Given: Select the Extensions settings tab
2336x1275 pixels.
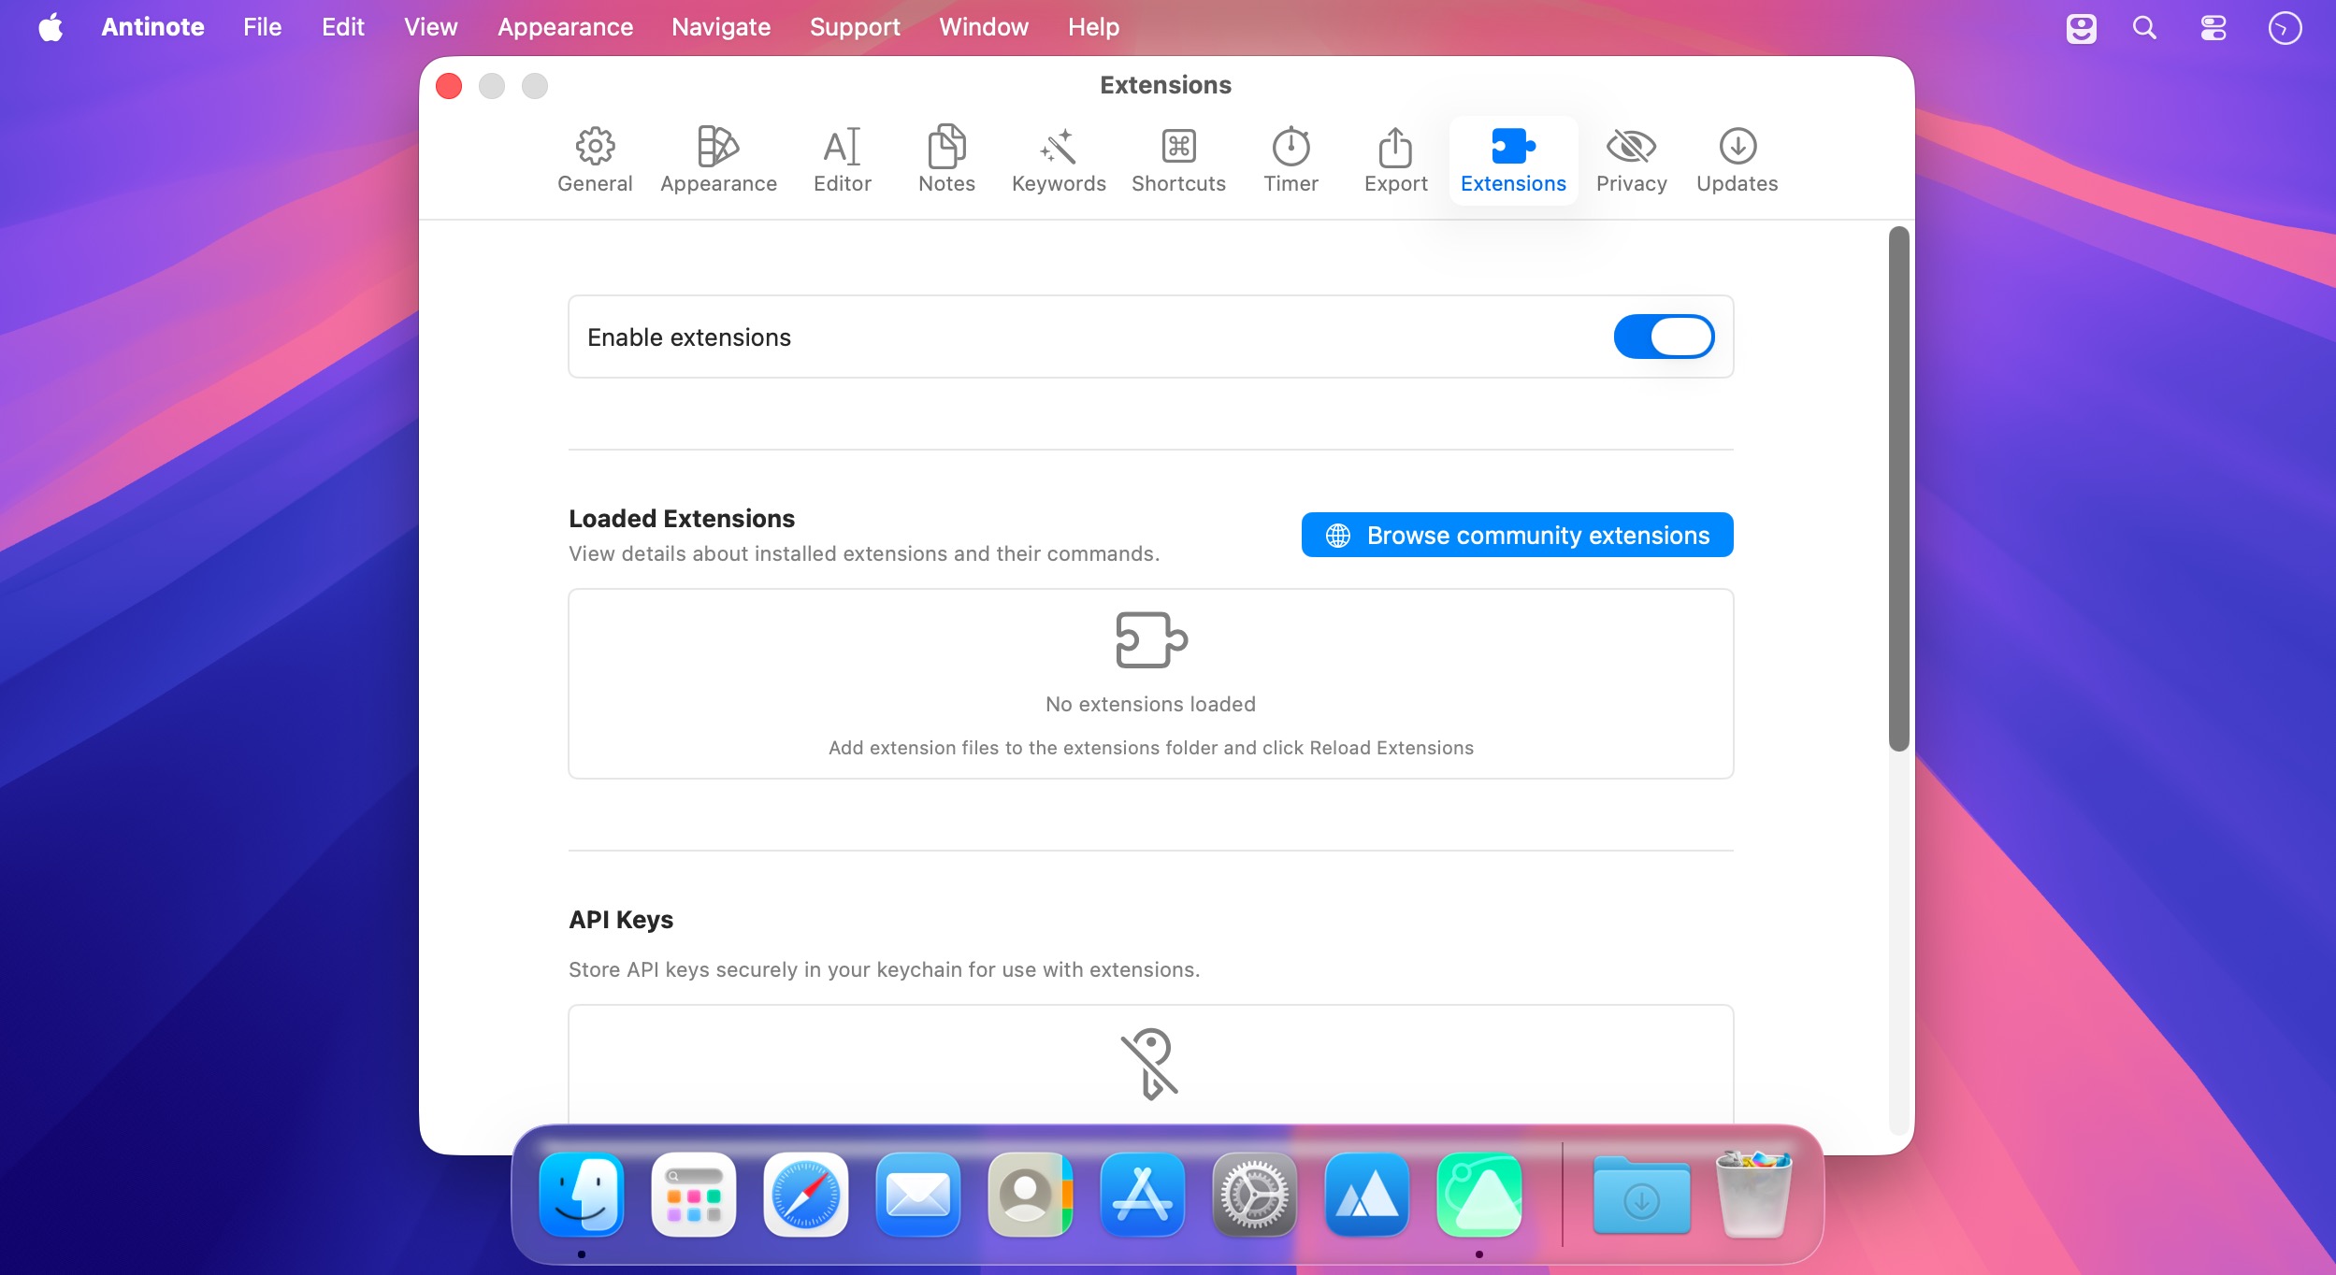Looking at the screenshot, I should tap(1513, 160).
